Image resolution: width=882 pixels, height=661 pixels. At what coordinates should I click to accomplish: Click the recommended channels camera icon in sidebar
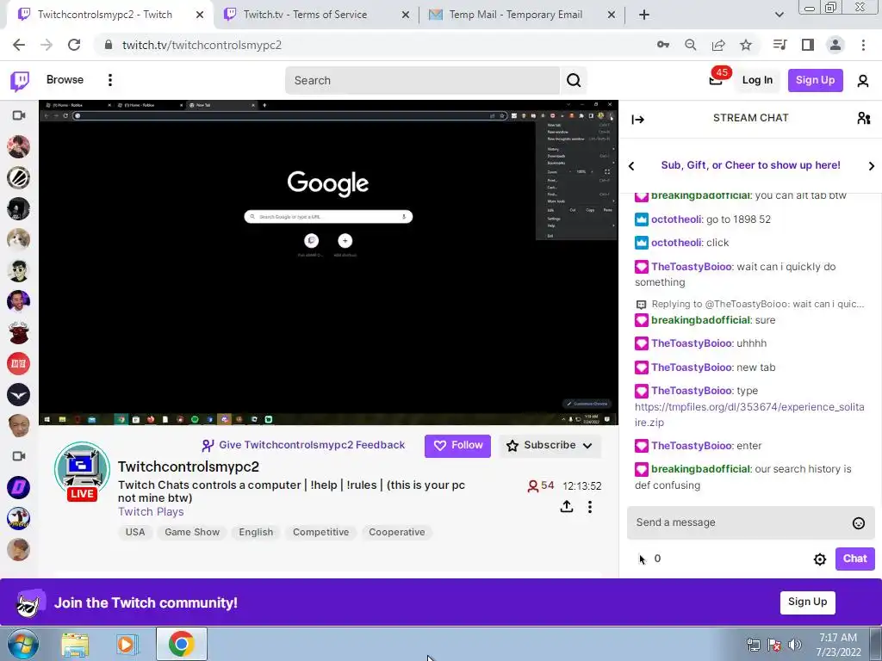coord(19,456)
